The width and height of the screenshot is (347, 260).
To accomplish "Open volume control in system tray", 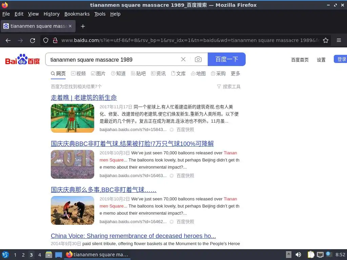I will point(298,255).
